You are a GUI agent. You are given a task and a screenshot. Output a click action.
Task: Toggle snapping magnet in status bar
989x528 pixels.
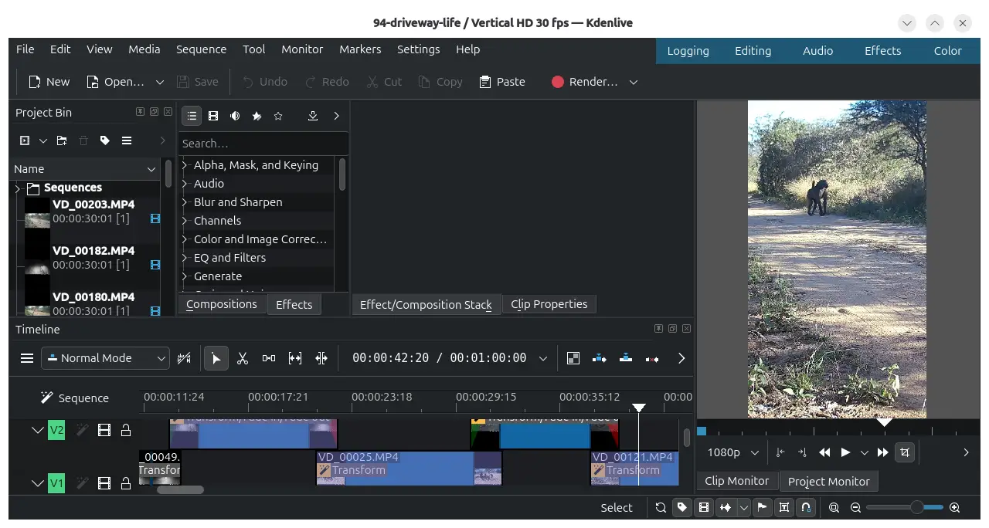pyautogui.click(x=806, y=507)
